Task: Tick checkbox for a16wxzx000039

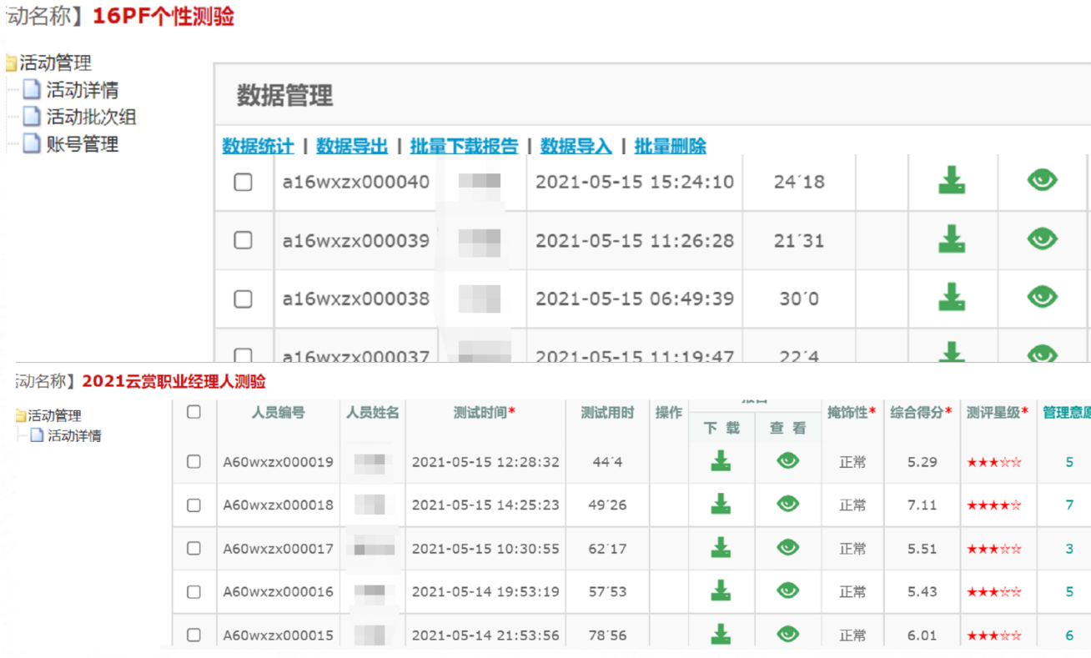Action: point(243,240)
